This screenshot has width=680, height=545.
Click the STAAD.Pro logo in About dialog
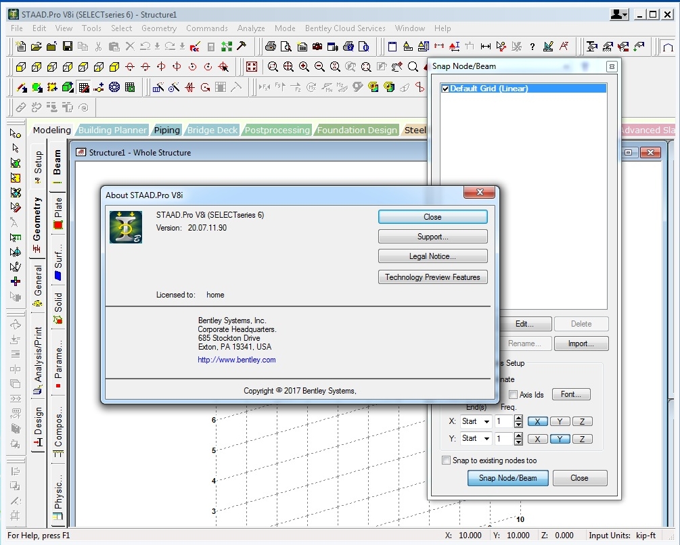[126, 227]
